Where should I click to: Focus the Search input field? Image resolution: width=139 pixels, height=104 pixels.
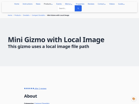click(x=66, y=8)
